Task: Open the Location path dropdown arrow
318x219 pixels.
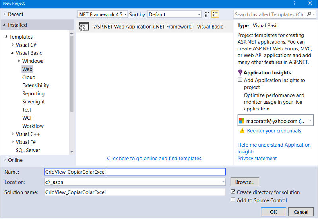Action: click(x=223, y=182)
